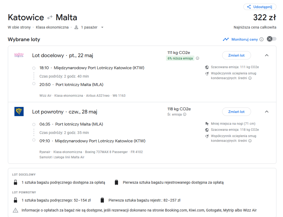Click Zmień lot for outbound flight
The width and height of the screenshot is (283, 217).
click(236, 55)
